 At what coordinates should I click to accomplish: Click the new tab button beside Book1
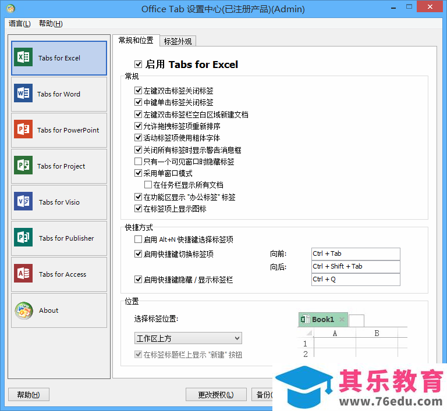pos(356,321)
